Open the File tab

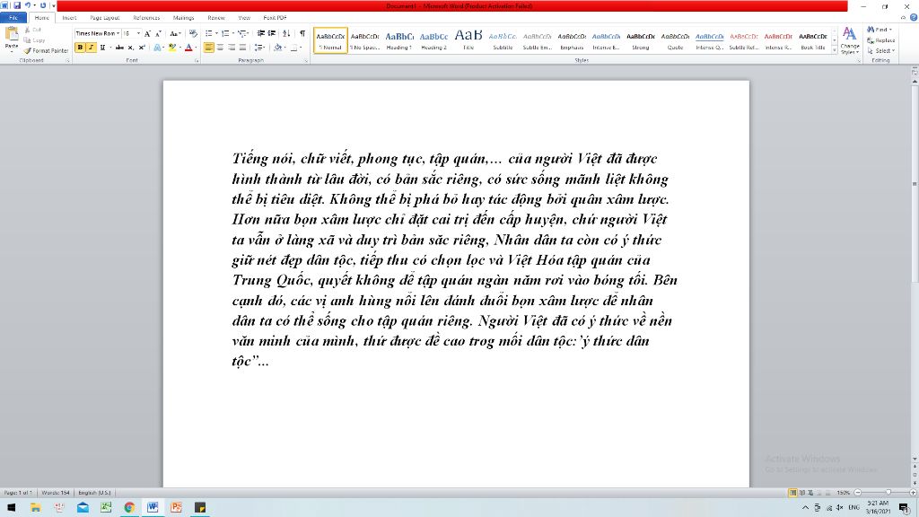tap(13, 18)
